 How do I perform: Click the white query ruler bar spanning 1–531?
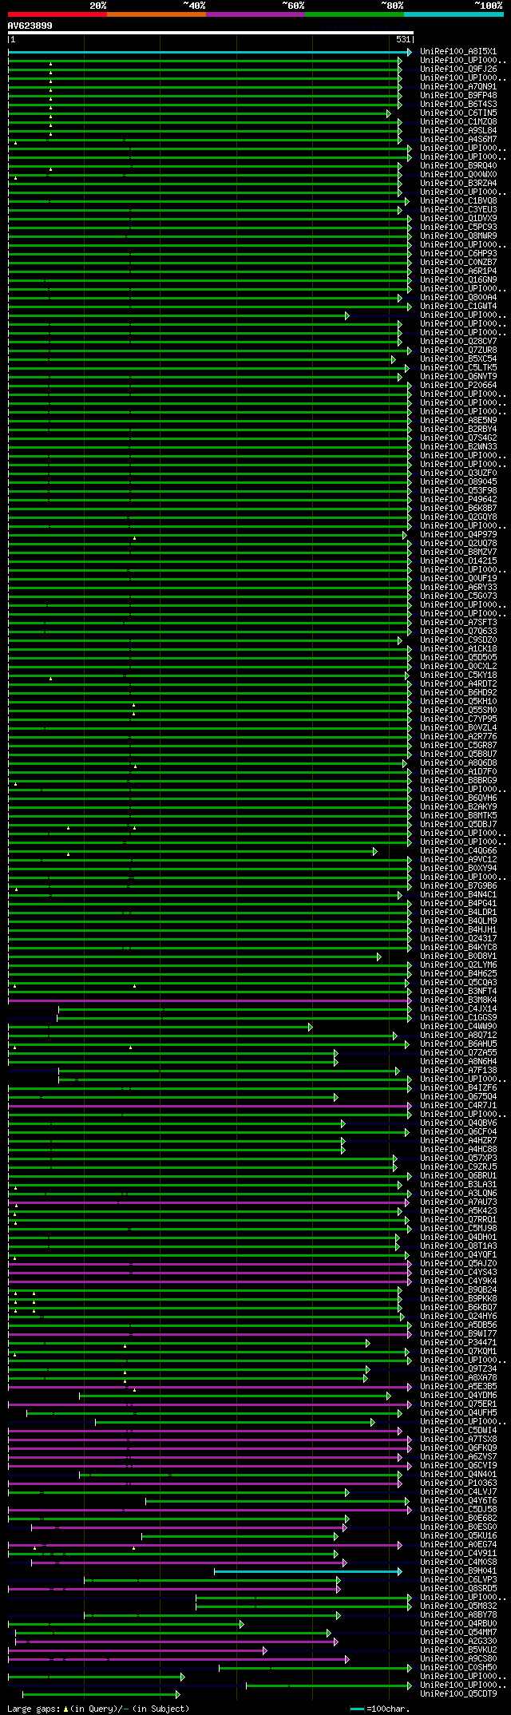(x=211, y=33)
